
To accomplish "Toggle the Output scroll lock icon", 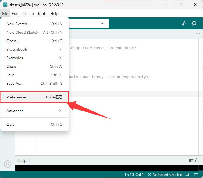I will (x=197, y=160).
